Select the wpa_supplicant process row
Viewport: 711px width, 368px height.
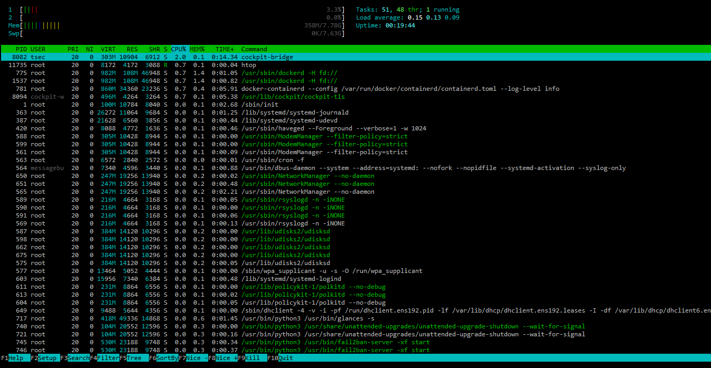[x=355, y=271]
